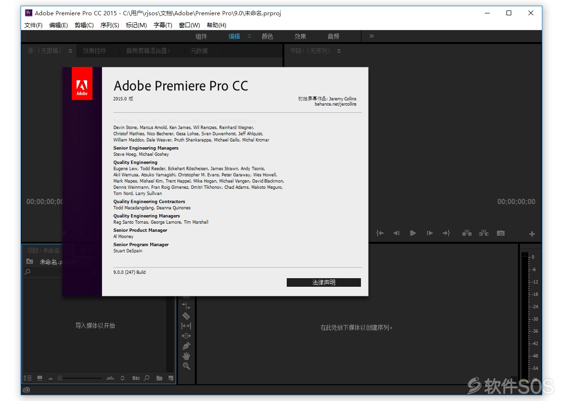Screen dimensions: 562x401
Task: Select the Hand tool
Action: tap(186, 356)
